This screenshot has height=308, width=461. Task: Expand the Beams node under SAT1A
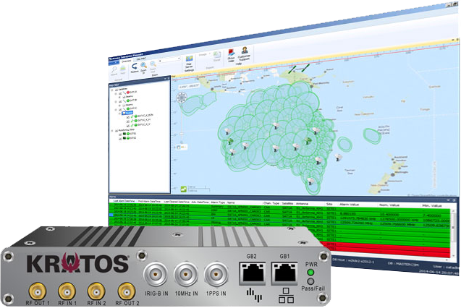click(x=119, y=97)
